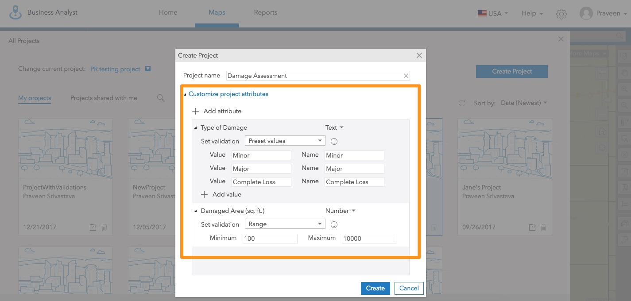Click the PR testing project link
The image size is (631, 301).
pos(115,69)
